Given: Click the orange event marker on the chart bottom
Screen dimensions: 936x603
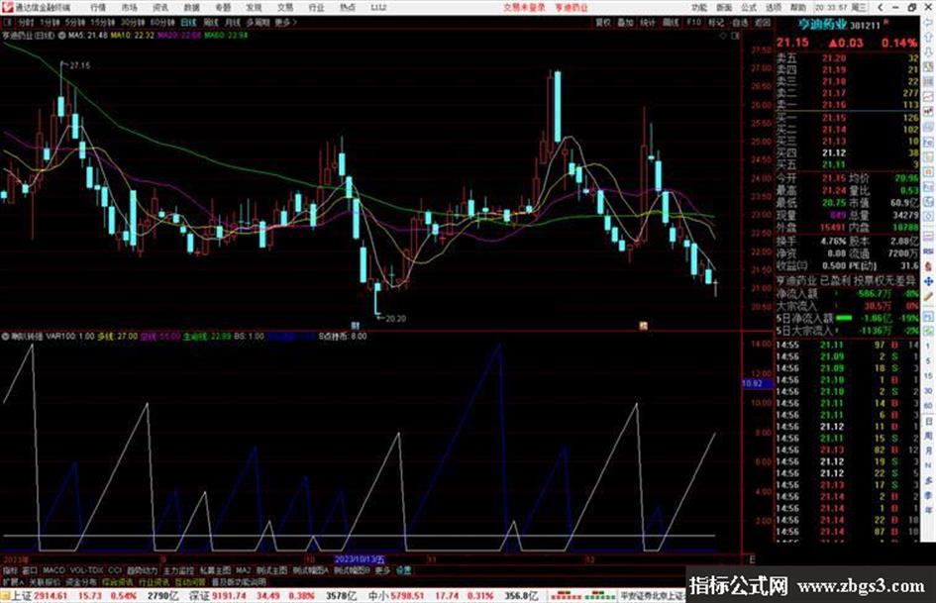Looking at the screenshot, I should 644,326.
